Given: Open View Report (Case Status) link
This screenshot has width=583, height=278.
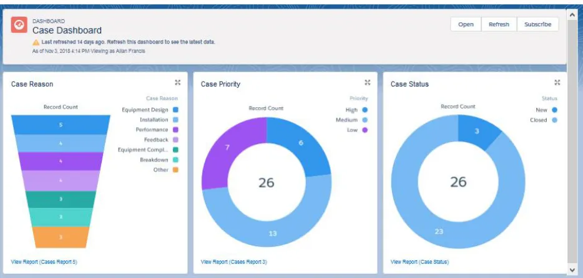Looking at the screenshot, I should click(420, 262).
